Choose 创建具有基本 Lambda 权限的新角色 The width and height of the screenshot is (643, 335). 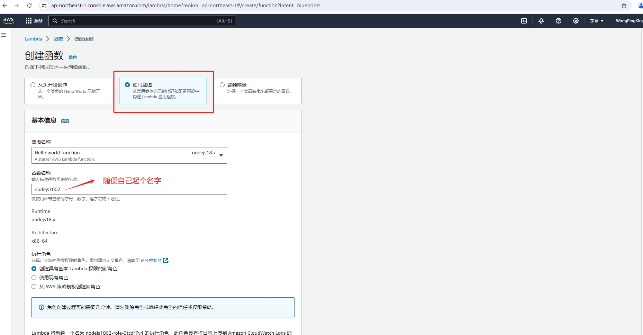(34, 269)
